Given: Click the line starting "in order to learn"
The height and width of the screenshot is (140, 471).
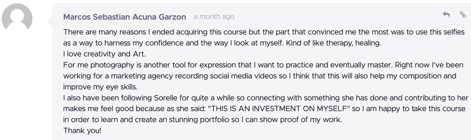Looking at the screenshot, I should click(x=203, y=120).
